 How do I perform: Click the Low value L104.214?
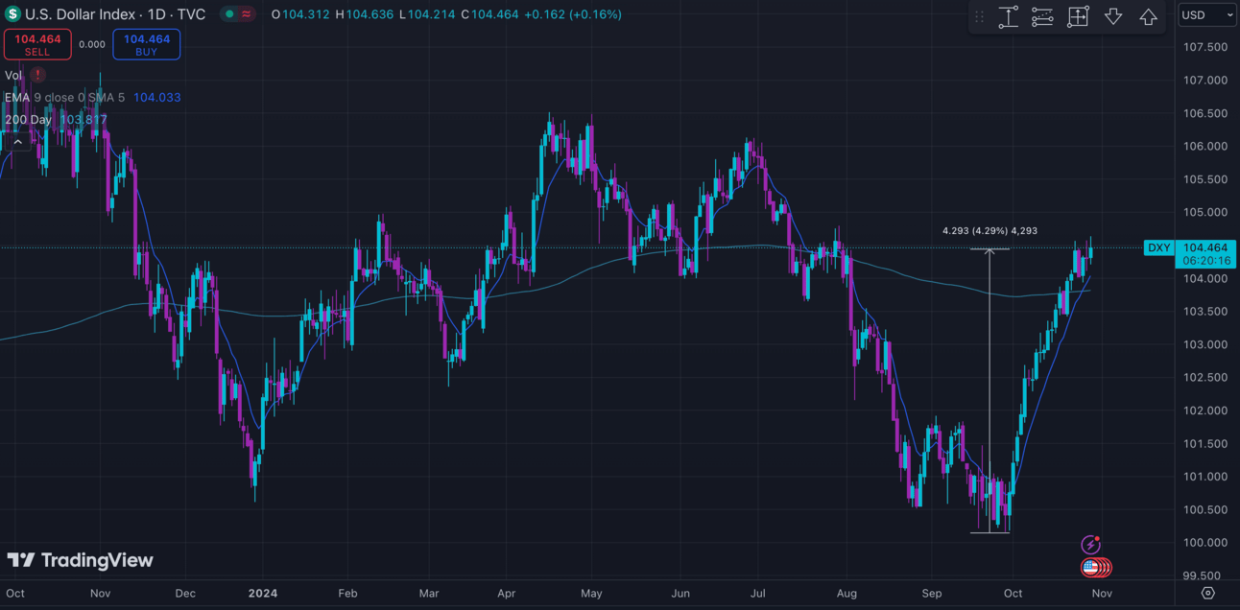[428, 14]
